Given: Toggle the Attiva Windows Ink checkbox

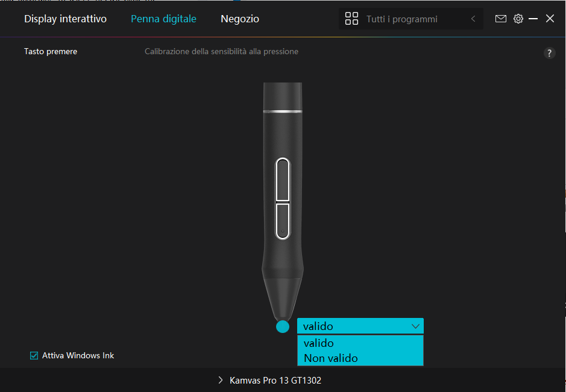Looking at the screenshot, I should pos(34,355).
